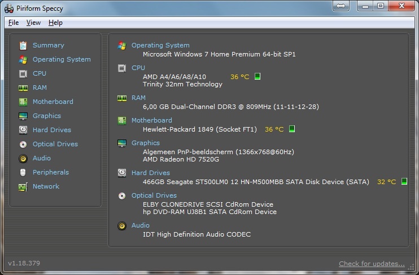Screen dimensions: 419x275
Task: Open Motherboard section in sidebar
Action: coord(53,102)
